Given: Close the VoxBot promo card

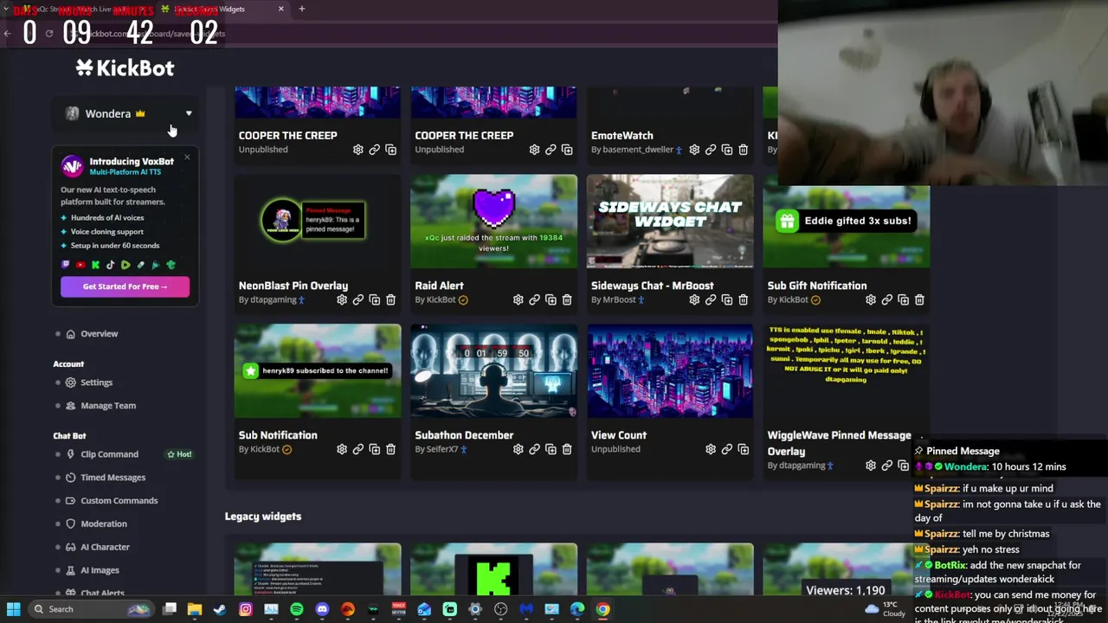Looking at the screenshot, I should (187, 157).
